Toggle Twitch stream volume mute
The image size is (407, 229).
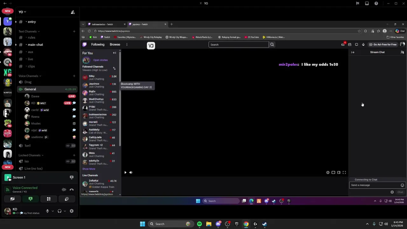click(x=131, y=172)
